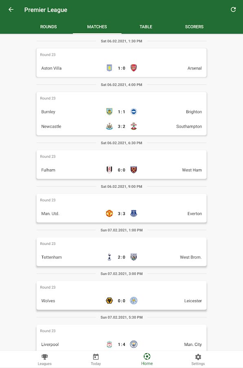Viewport: 243px width, 368px height.
Task: Switch to the Rounds tab
Action: [x=49, y=27]
